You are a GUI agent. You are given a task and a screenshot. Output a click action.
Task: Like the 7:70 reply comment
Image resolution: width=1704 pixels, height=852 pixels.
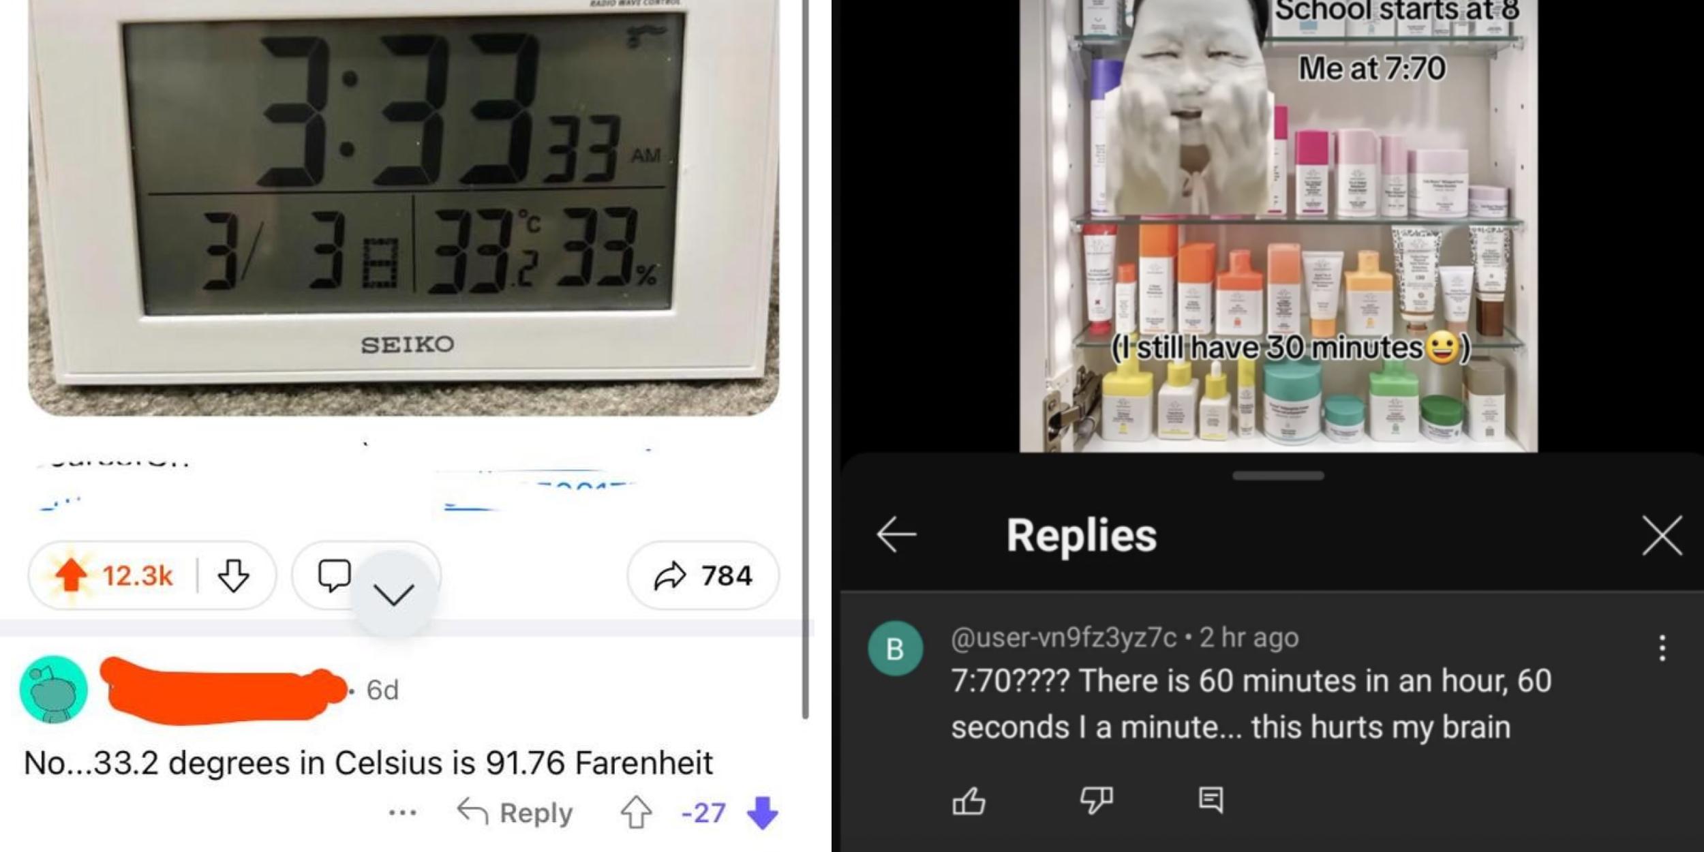pyautogui.click(x=969, y=800)
